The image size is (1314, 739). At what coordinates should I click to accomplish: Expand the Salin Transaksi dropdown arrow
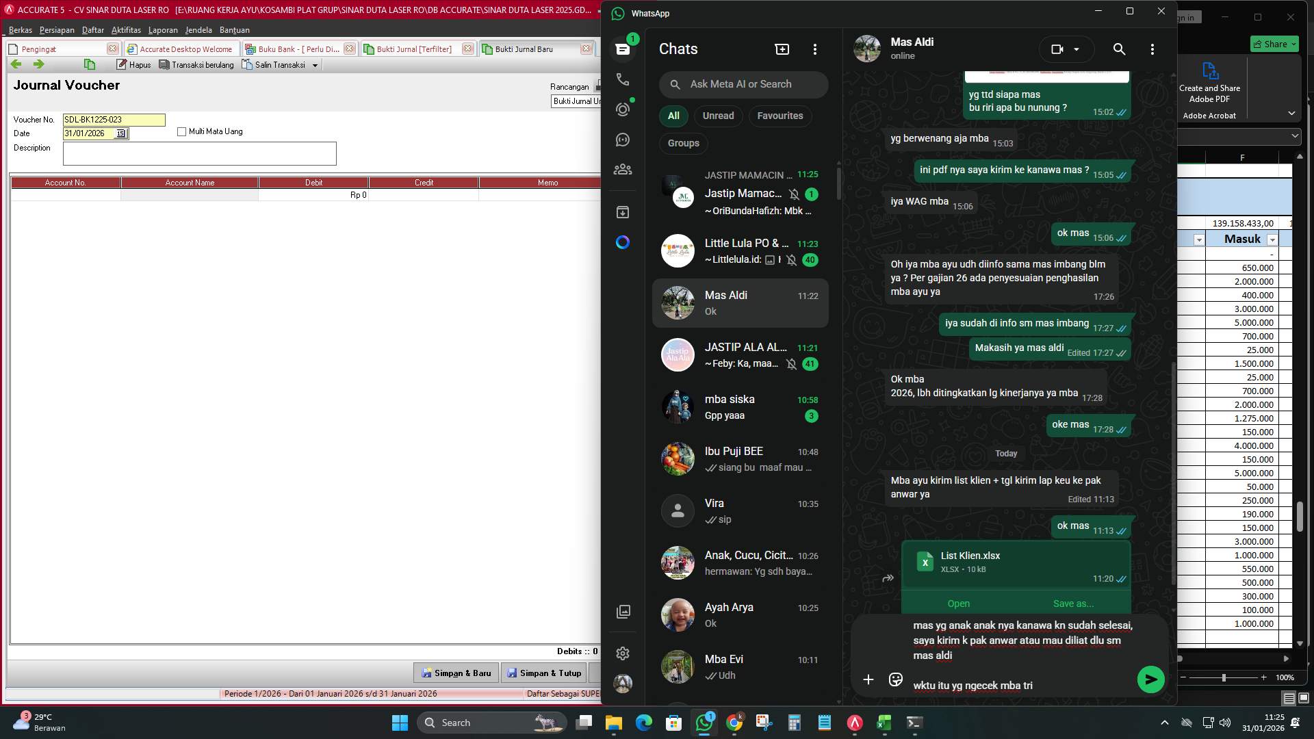tap(314, 64)
